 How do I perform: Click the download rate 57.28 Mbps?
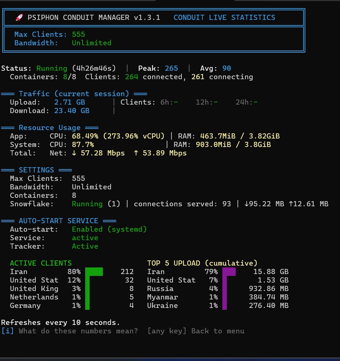tap(98, 153)
